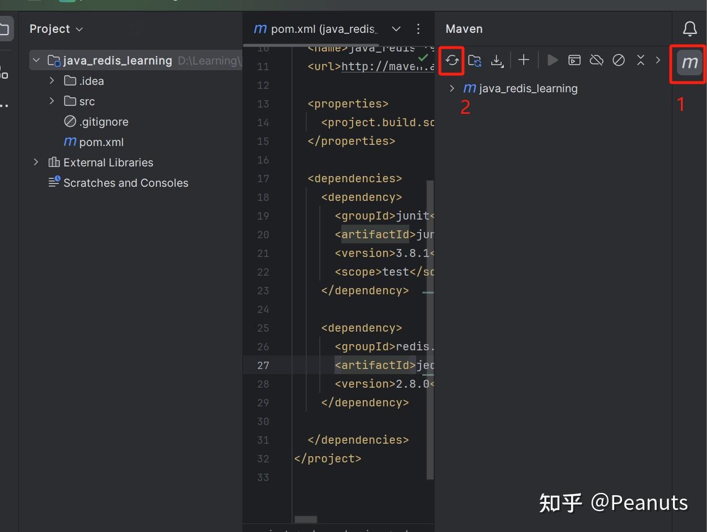Click the Skip Tests mode icon

(619, 60)
